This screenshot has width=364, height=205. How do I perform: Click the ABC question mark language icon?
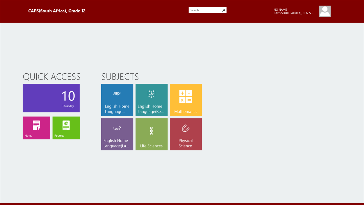pyautogui.click(x=117, y=128)
